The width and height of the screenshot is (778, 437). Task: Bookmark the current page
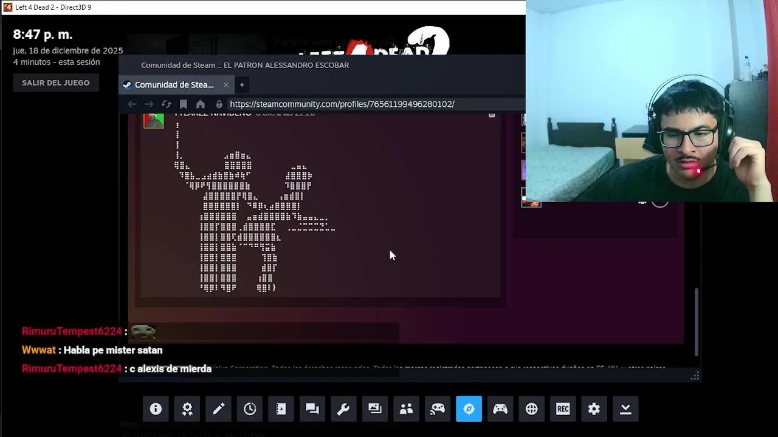(x=183, y=104)
